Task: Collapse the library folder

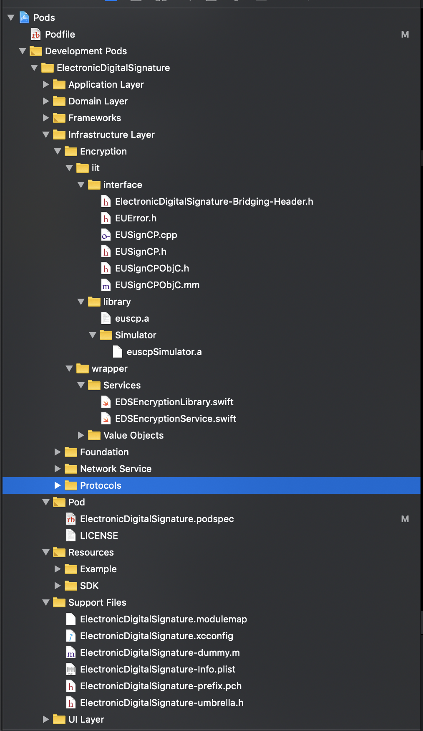Action: click(81, 302)
